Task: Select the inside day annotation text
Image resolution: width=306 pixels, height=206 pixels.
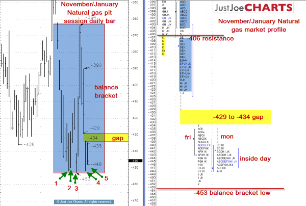Action: (x=258, y=158)
